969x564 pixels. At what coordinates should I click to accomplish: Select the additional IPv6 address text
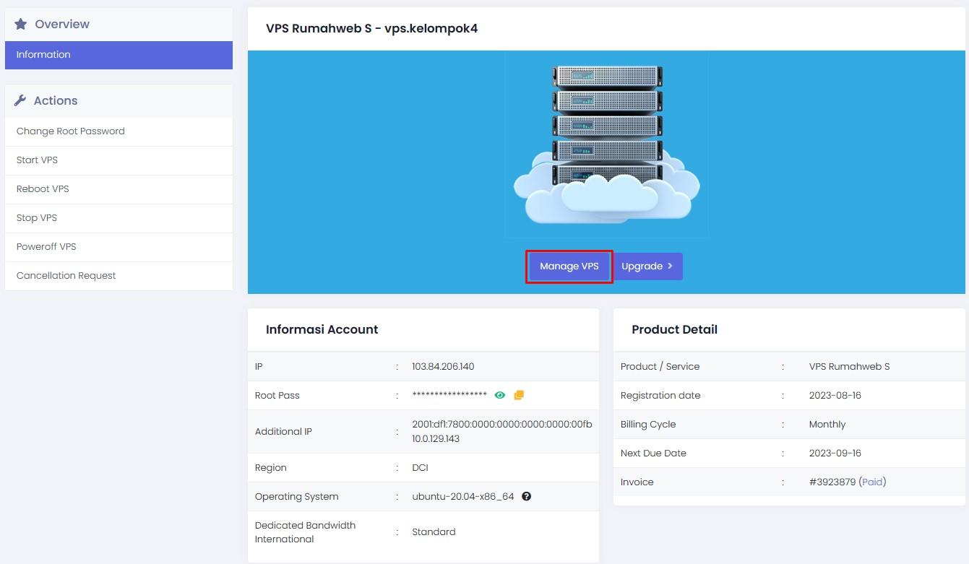click(x=502, y=425)
